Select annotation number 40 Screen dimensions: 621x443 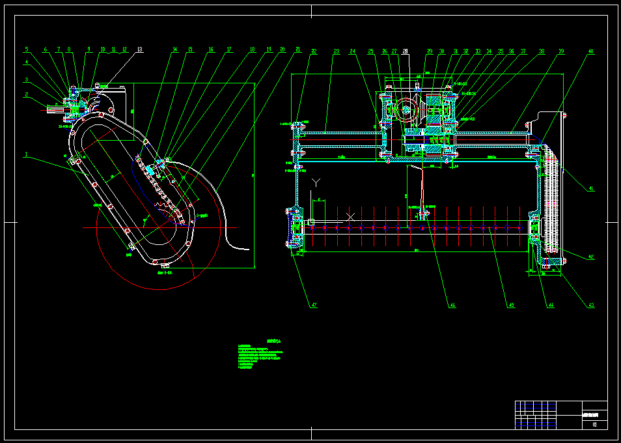[x=590, y=51]
